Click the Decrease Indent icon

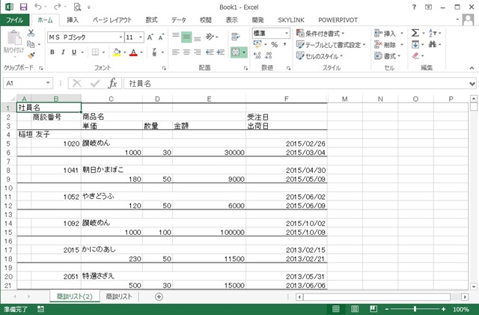tap(210, 52)
